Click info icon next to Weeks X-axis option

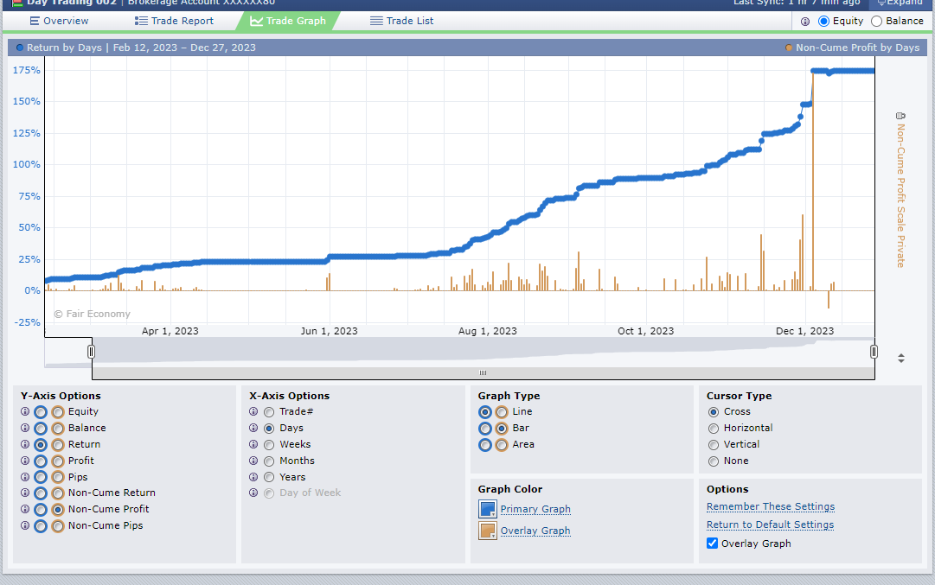pyautogui.click(x=253, y=444)
